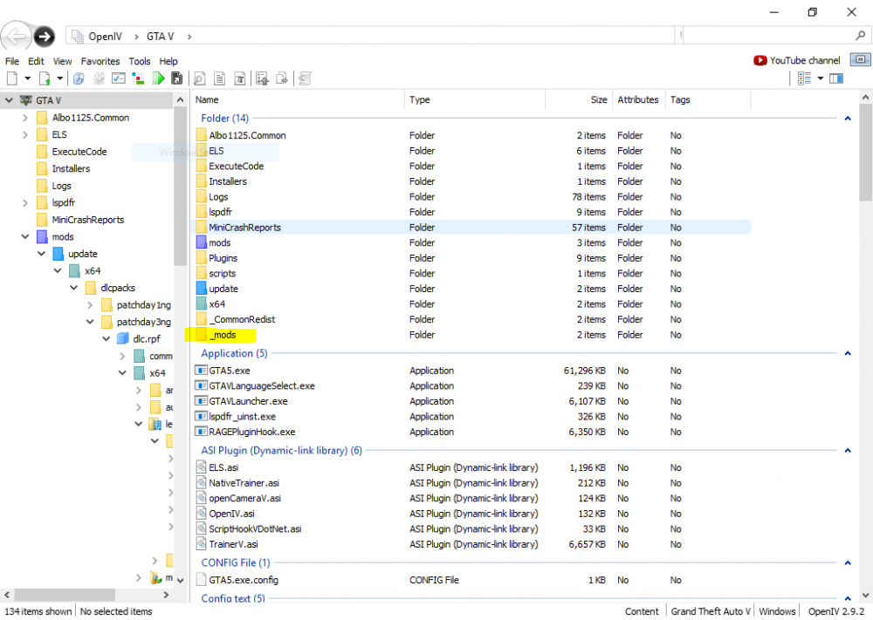Toggle the preview pane button
The width and height of the screenshot is (873, 620).
click(836, 78)
